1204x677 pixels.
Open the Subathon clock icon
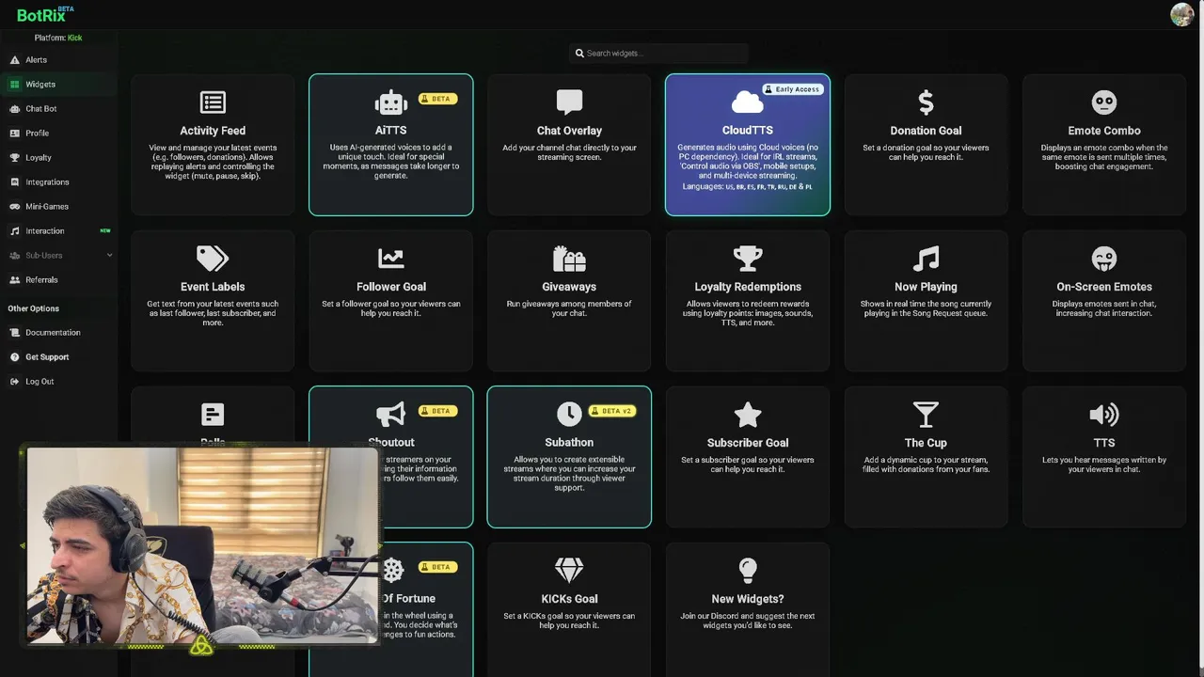(569, 414)
